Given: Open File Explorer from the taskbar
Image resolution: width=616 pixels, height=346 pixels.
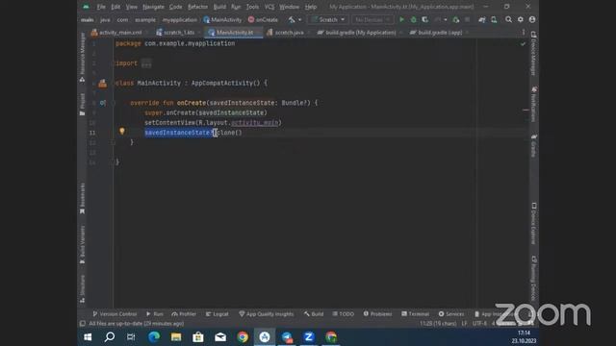Looking at the screenshot, I should coord(175,337).
